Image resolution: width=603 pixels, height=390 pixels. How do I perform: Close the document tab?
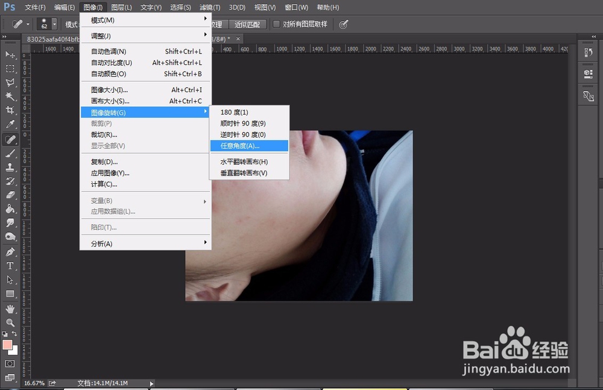238,39
